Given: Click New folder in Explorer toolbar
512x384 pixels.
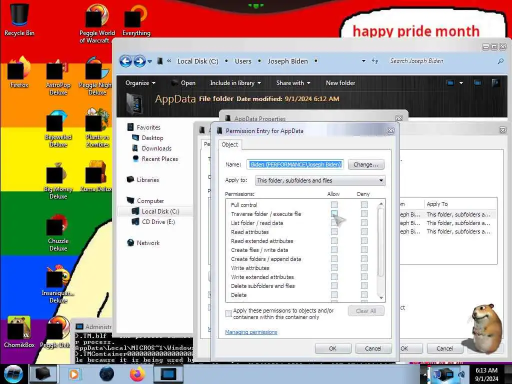Looking at the screenshot, I should click(x=340, y=83).
